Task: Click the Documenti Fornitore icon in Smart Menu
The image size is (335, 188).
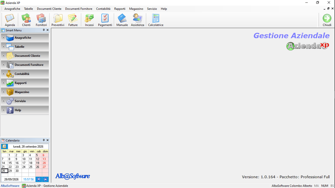Action: point(10,65)
